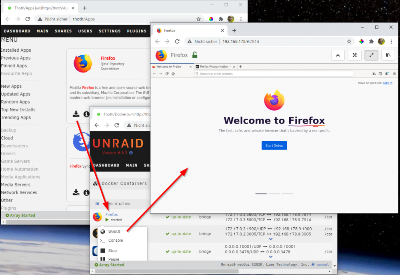Open the clipboard button in Firefox toolbar

(x=388, y=55)
